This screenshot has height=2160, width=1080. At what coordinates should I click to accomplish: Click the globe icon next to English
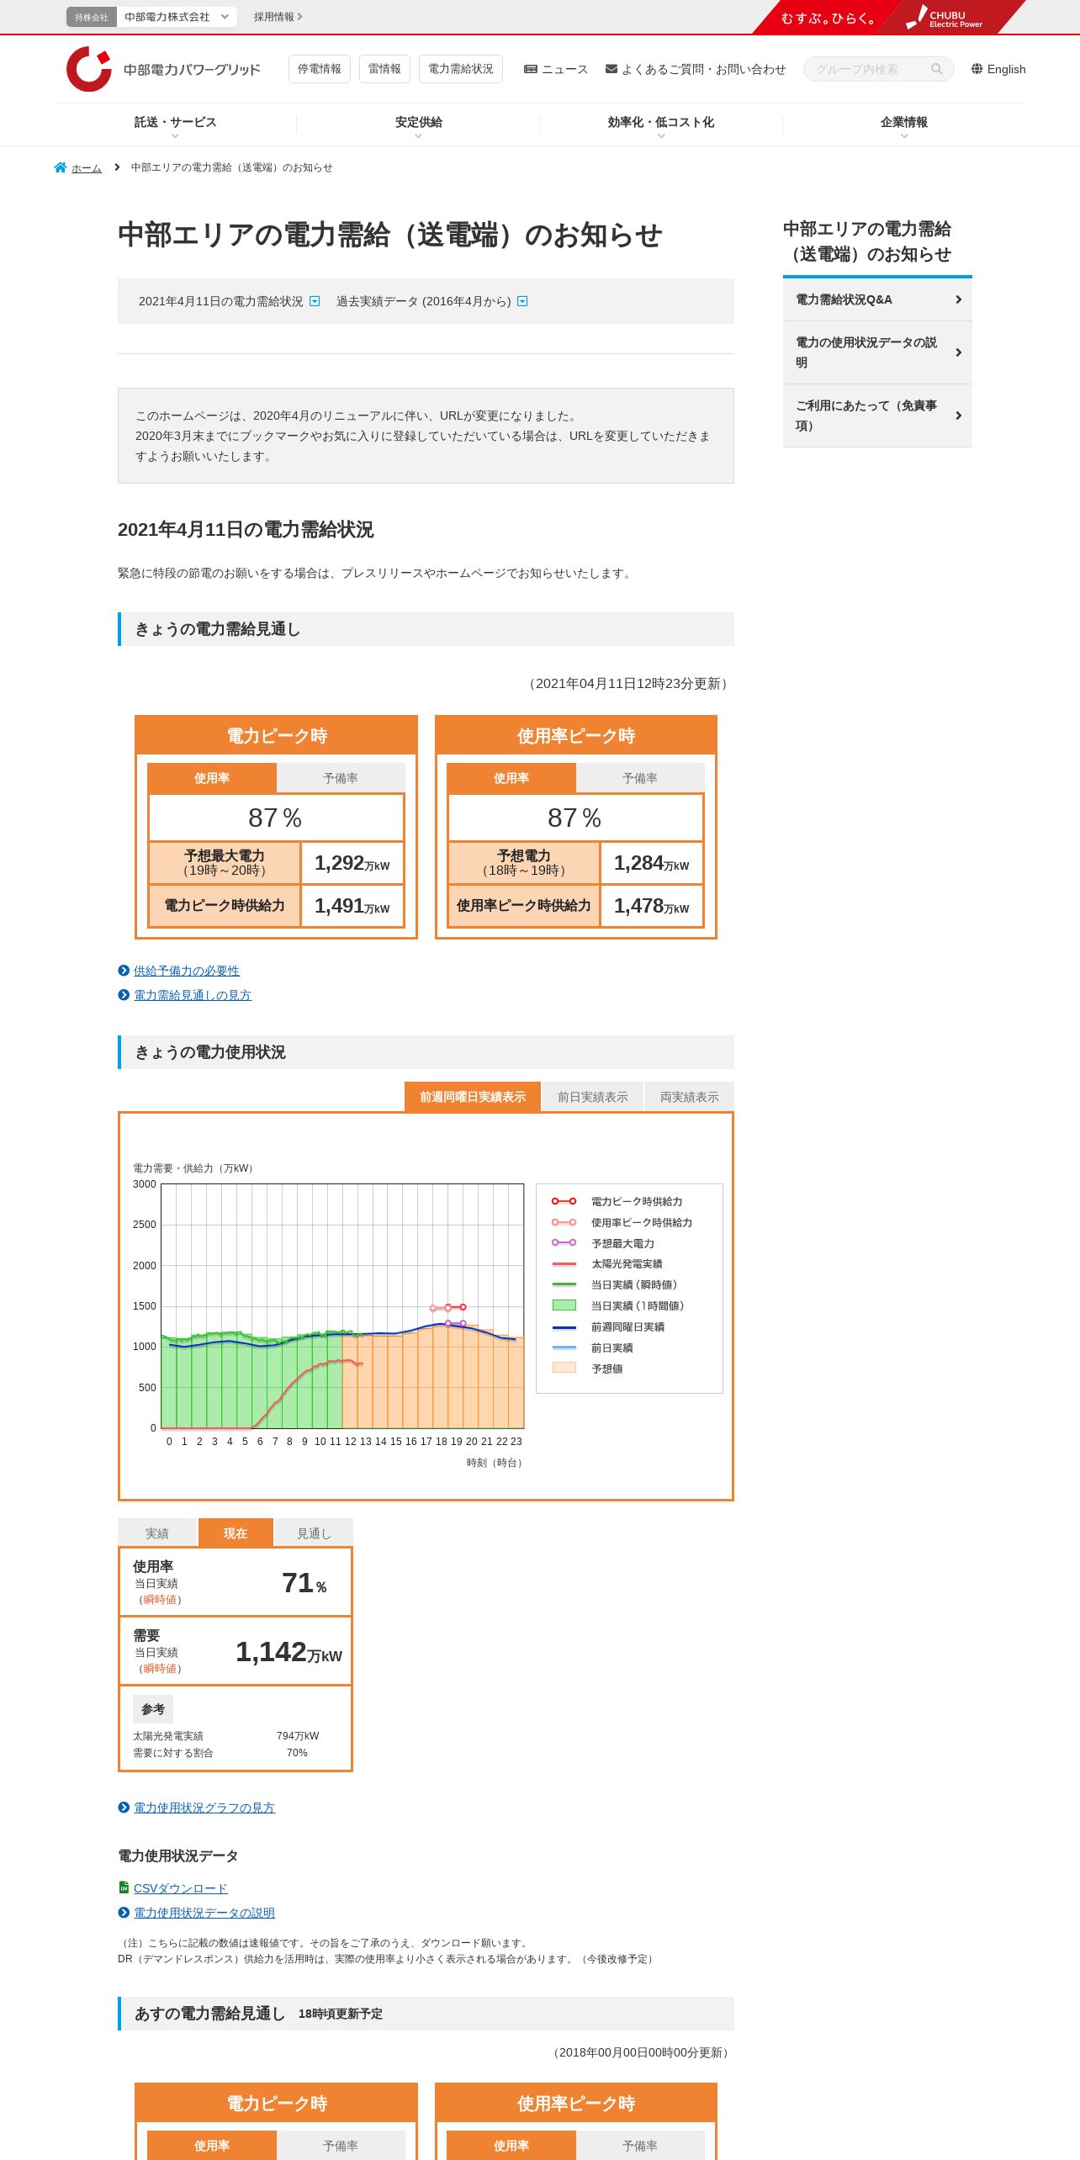click(977, 69)
